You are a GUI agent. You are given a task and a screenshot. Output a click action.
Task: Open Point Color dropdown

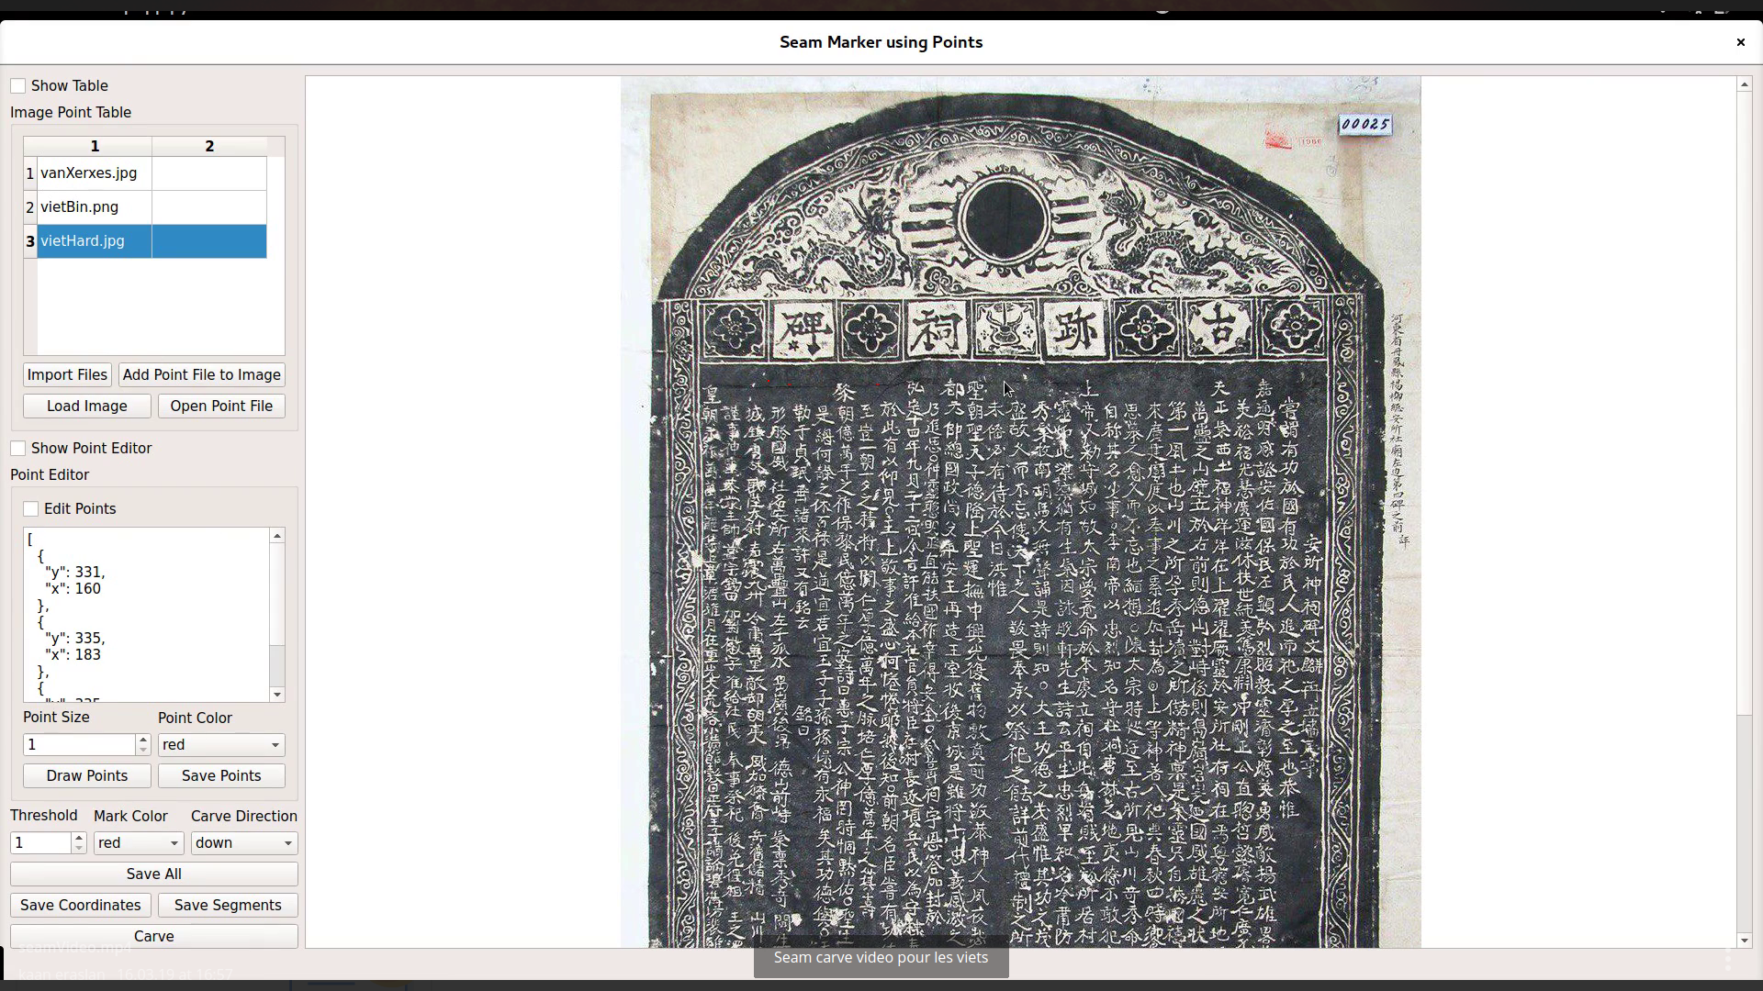(x=220, y=745)
